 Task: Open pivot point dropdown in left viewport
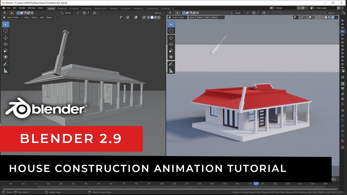coord(78,13)
